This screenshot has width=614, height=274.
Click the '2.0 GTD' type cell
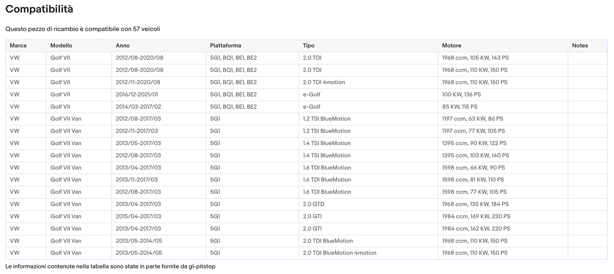coord(314,204)
